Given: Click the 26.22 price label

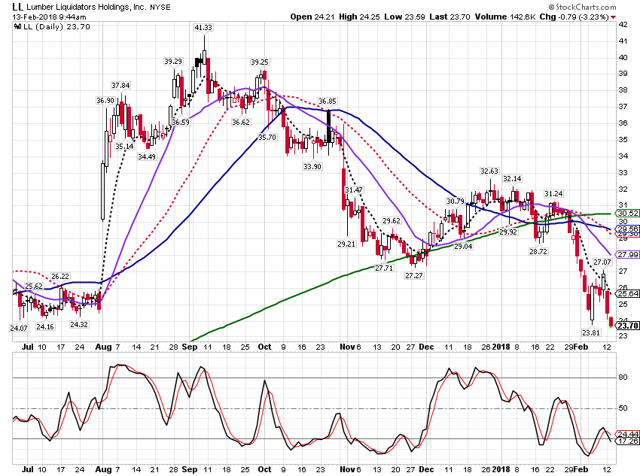Looking at the screenshot, I should click(60, 276).
